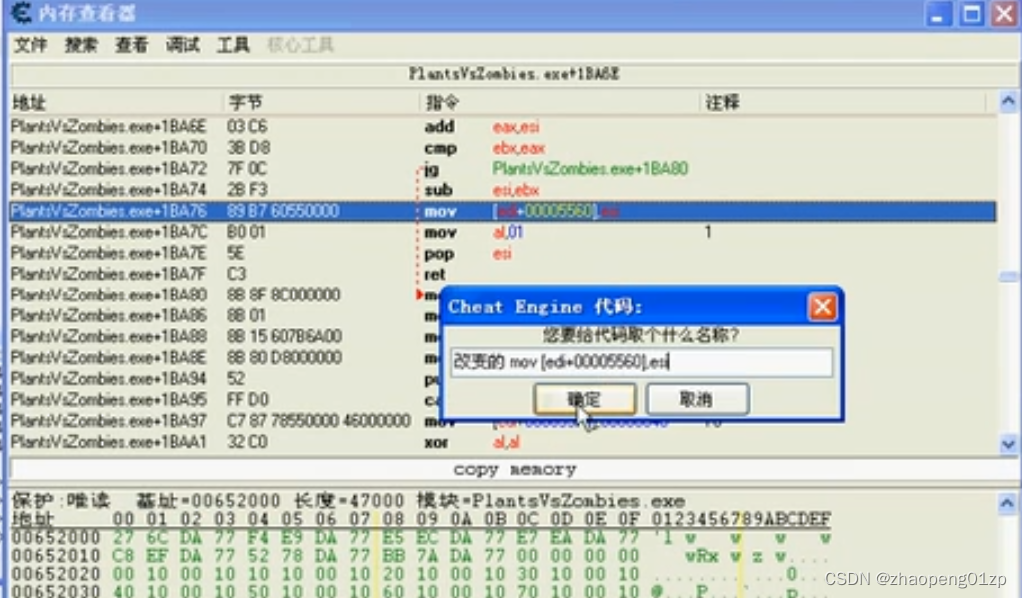Click the PlantsVsZombies.exe+1BA6E address header bar

pyautogui.click(x=513, y=74)
